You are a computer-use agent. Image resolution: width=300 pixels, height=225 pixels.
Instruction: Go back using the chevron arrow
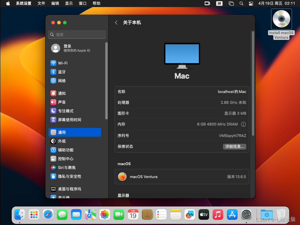(116, 23)
